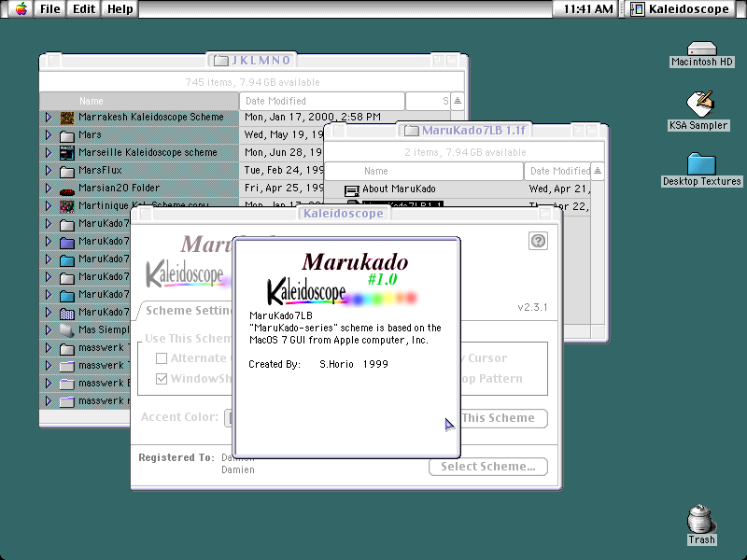
Task: Dismiss the Marukado #1.0 about splash
Action: pos(346,346)
